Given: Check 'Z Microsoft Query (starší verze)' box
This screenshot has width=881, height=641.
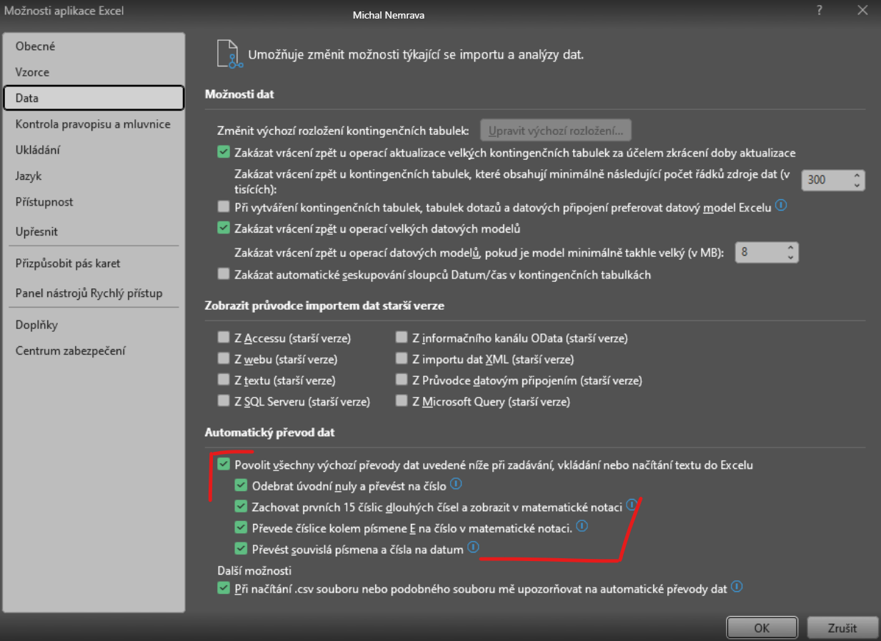Looking at the screenshot, I should [402, 401].
